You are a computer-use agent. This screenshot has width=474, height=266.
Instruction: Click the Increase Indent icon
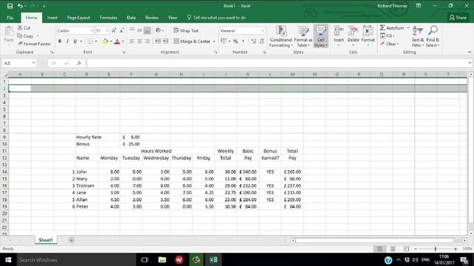pyautogui.click(x=166, y=41)
